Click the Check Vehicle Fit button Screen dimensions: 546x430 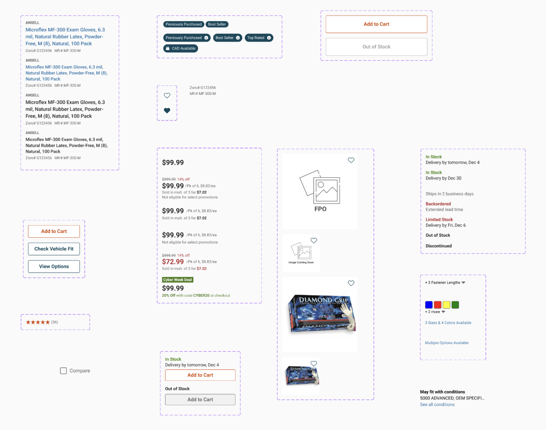pos(54,249)
